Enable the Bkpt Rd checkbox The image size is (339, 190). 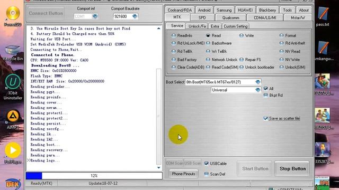[x=266, y=95]
